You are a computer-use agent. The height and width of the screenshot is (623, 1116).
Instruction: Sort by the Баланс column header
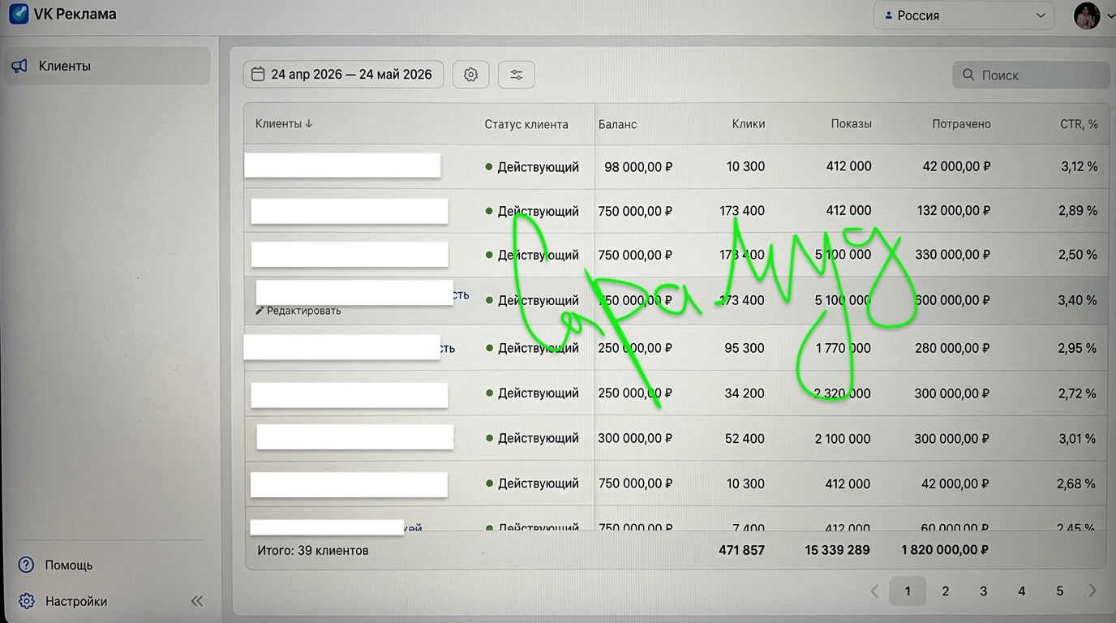click(x=618, y=124)
